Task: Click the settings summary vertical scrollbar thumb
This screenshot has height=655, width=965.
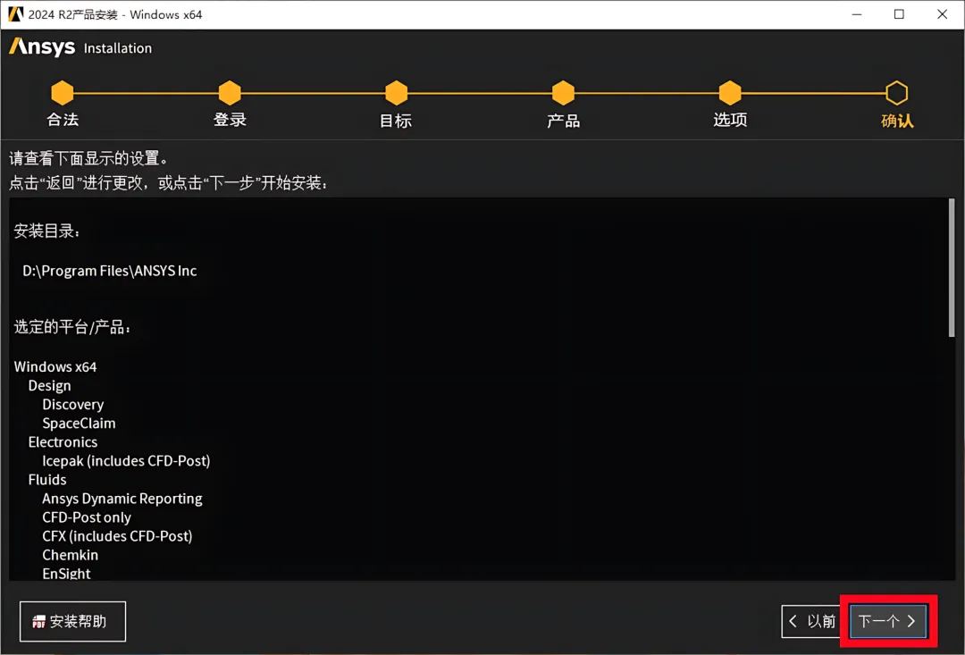Action: (x=952, y=268)
